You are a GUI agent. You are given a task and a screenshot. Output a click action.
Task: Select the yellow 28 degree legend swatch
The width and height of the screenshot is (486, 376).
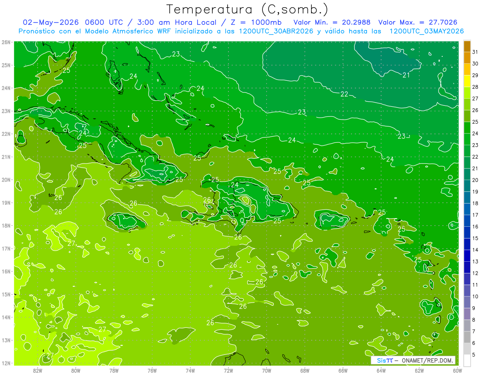467,81
